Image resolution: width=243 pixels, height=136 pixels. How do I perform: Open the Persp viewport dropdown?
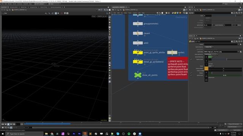coord(94,16)
